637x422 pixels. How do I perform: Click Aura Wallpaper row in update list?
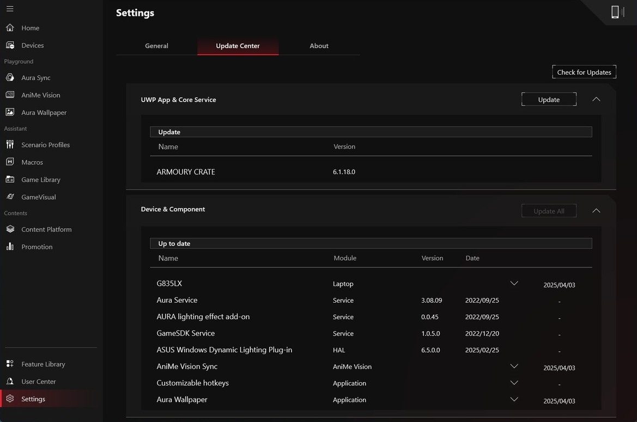(x=181, y=400)
